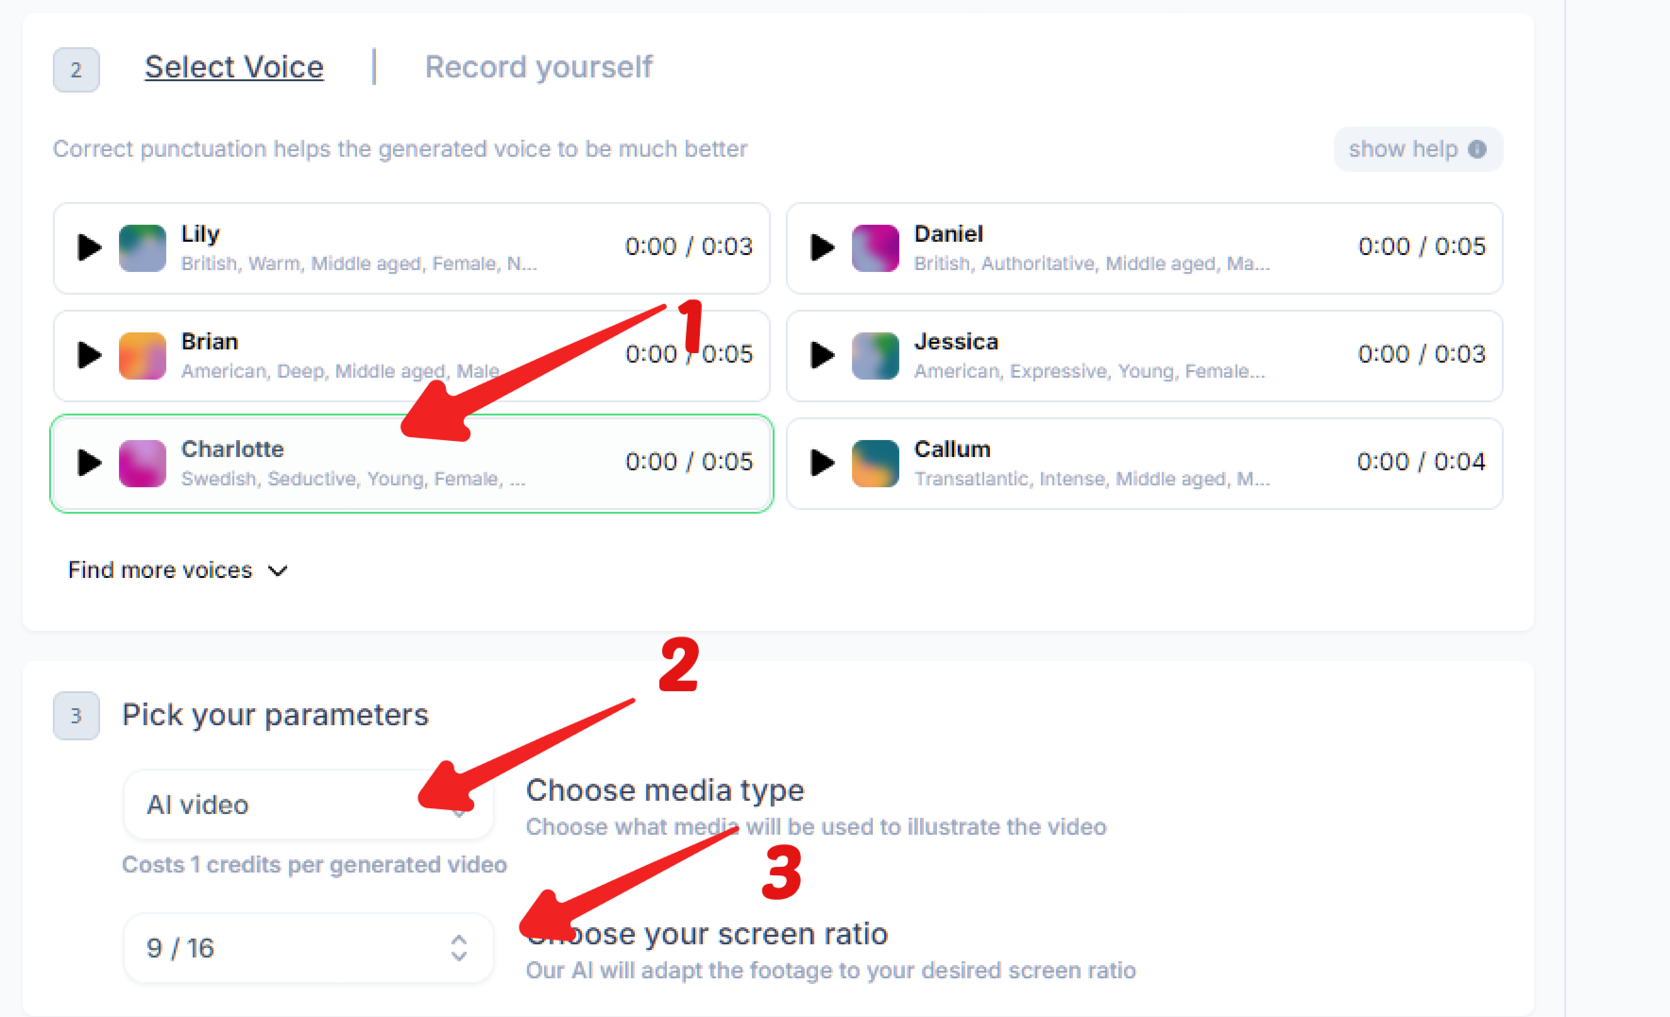Click the info icon beside show help
1670x1017 pixels.
[x=1477, y=149]
